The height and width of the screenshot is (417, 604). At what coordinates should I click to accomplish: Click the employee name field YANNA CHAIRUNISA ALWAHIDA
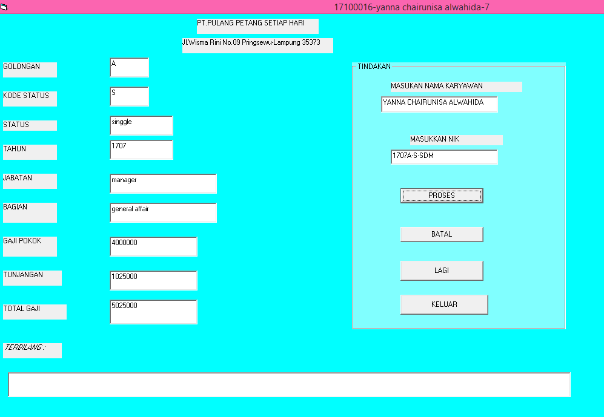point(439,104)
